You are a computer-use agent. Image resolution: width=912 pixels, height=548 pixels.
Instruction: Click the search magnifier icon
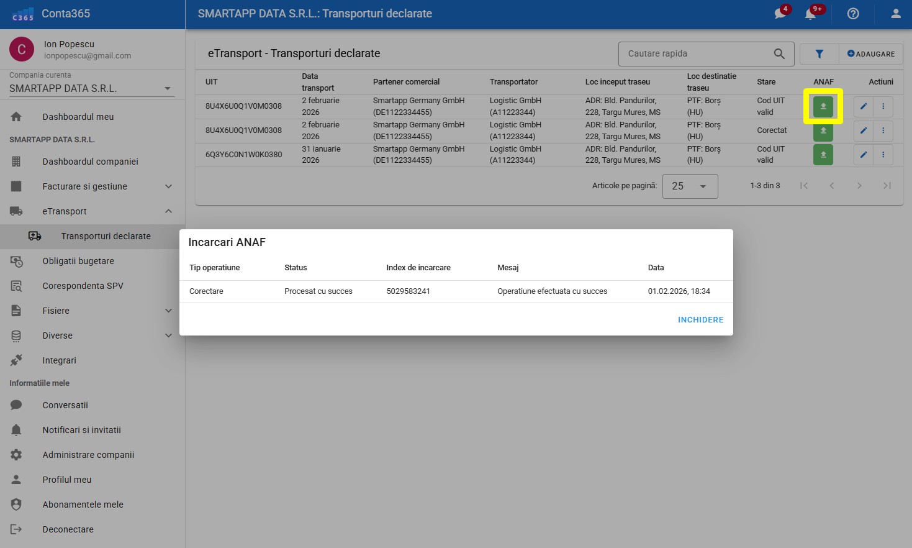pyautogui.click(x=779, y=54)
